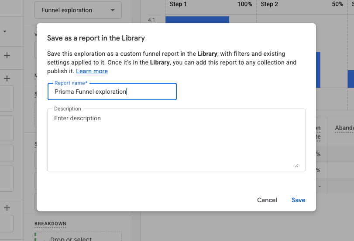
Task: Click the BREAKDOWN section label
Action: [50, 224]
